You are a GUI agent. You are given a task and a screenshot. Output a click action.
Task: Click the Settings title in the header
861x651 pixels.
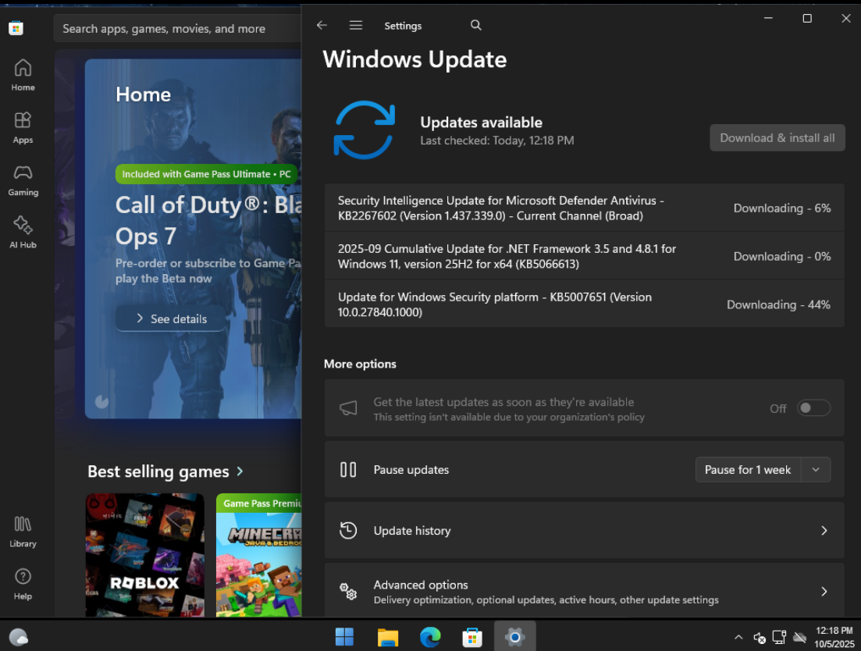click(403, 26)
